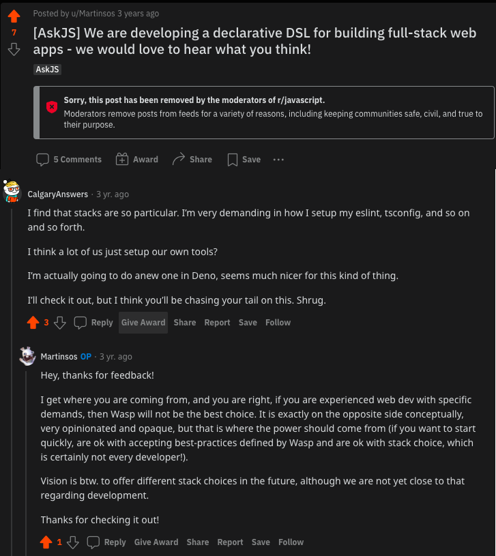
Task: Report CalgaryAnswers' comment
Action: pos(217,322)
